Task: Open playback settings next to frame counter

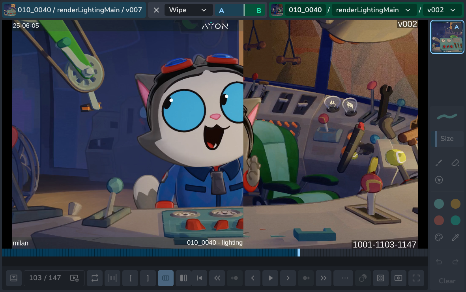Action: [74, 278]
